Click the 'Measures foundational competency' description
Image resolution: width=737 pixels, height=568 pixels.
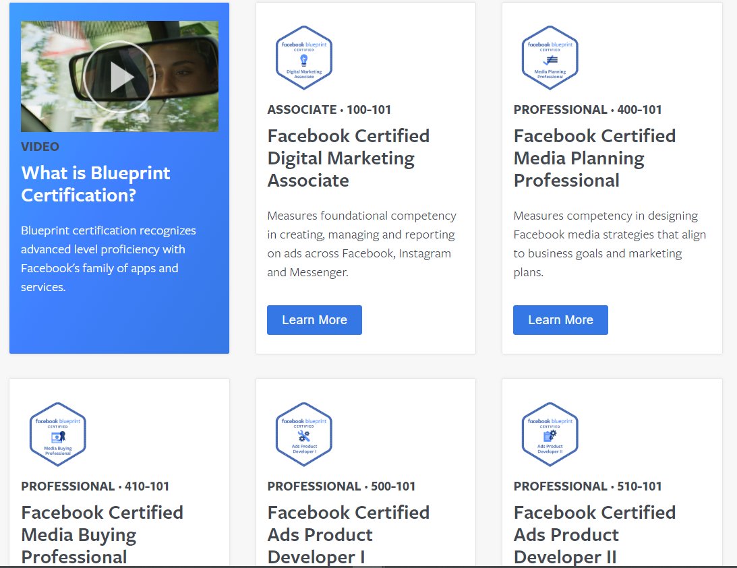click(362, 244)
